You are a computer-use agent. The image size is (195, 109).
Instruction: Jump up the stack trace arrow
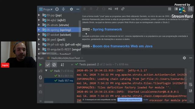tap(190, 72)
